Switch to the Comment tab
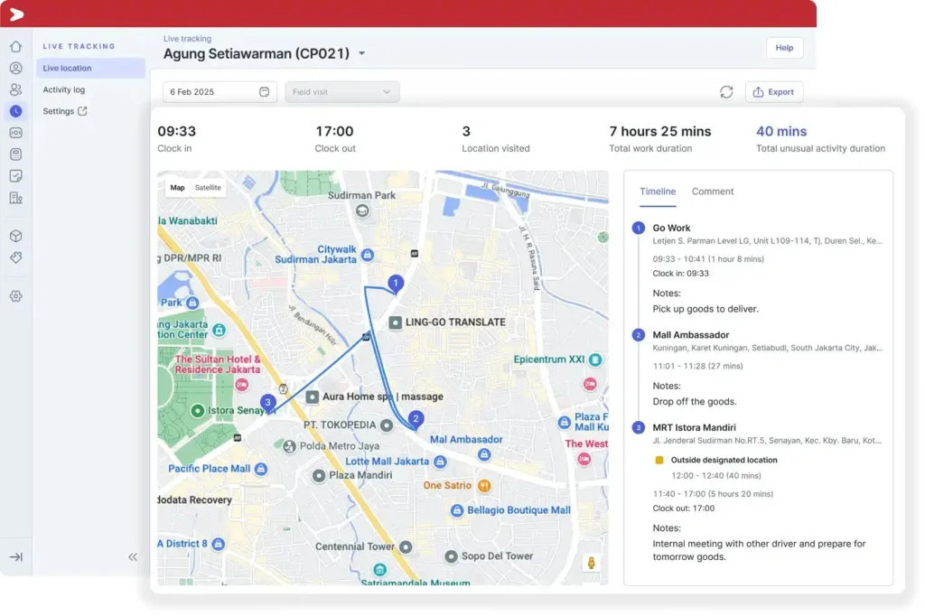This screenshot has width=925, height=616. point(712,191)
